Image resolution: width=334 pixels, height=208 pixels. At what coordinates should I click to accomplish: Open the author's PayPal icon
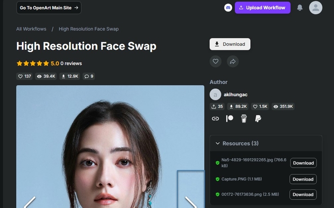pos(258,119)
